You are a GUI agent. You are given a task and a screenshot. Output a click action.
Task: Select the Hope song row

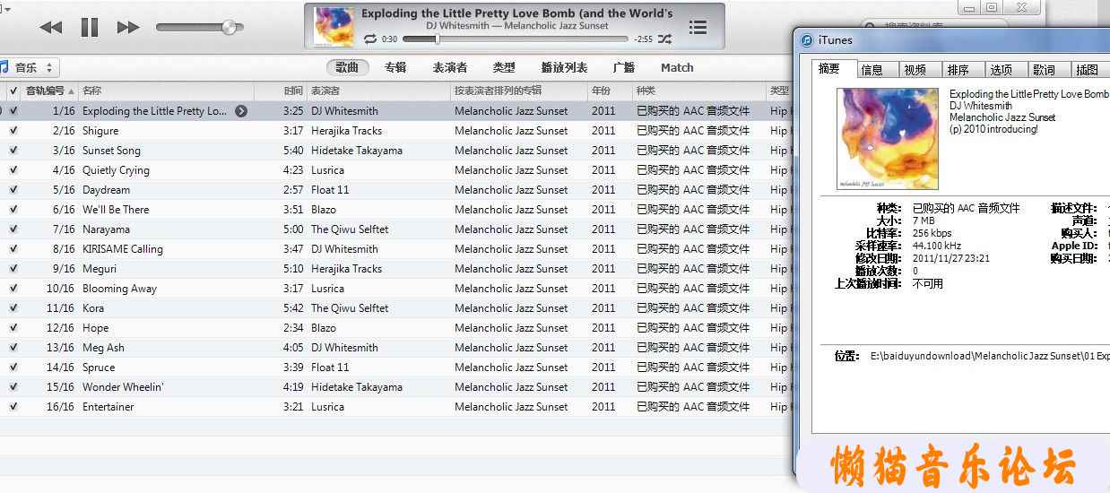tap(396, 328)
